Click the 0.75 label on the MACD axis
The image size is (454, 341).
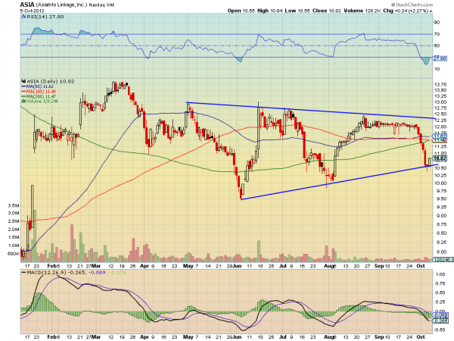coord(440,283)
